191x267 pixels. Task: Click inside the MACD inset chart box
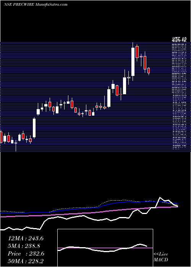(105, 248)
